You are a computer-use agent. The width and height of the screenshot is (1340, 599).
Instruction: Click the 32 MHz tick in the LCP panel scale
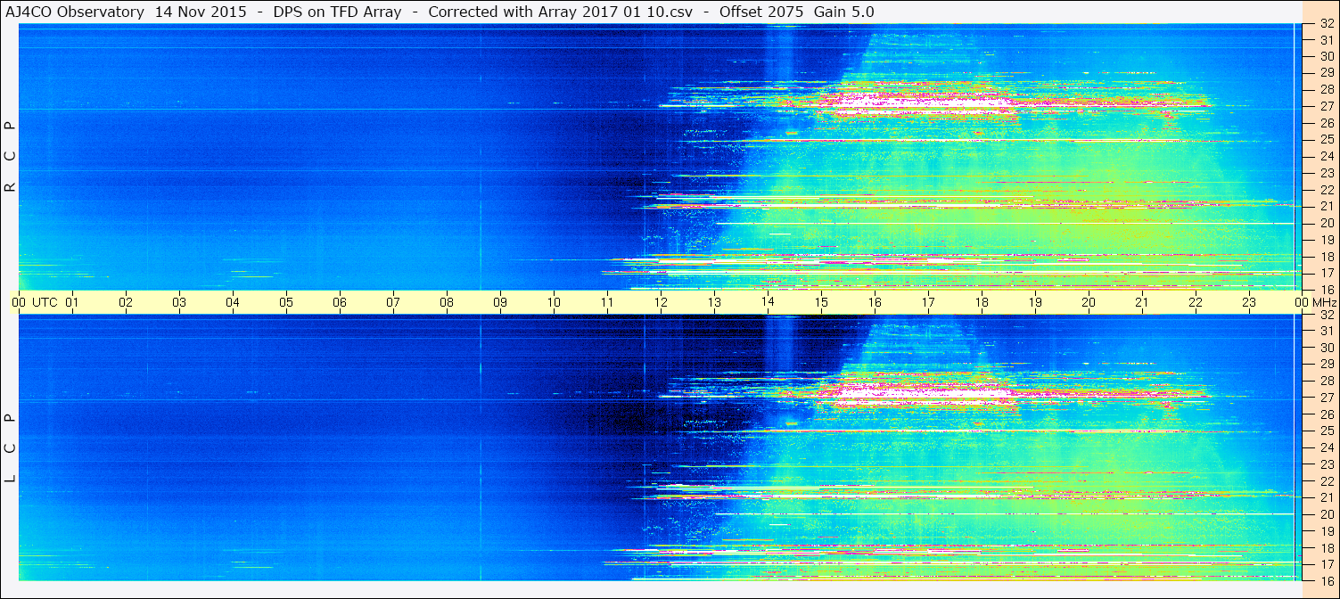tap(1326, 315)
